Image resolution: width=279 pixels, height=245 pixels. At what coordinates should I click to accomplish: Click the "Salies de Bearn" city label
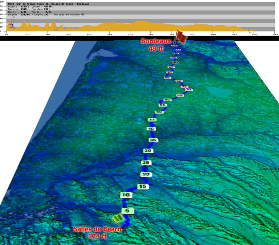(97, 229)
